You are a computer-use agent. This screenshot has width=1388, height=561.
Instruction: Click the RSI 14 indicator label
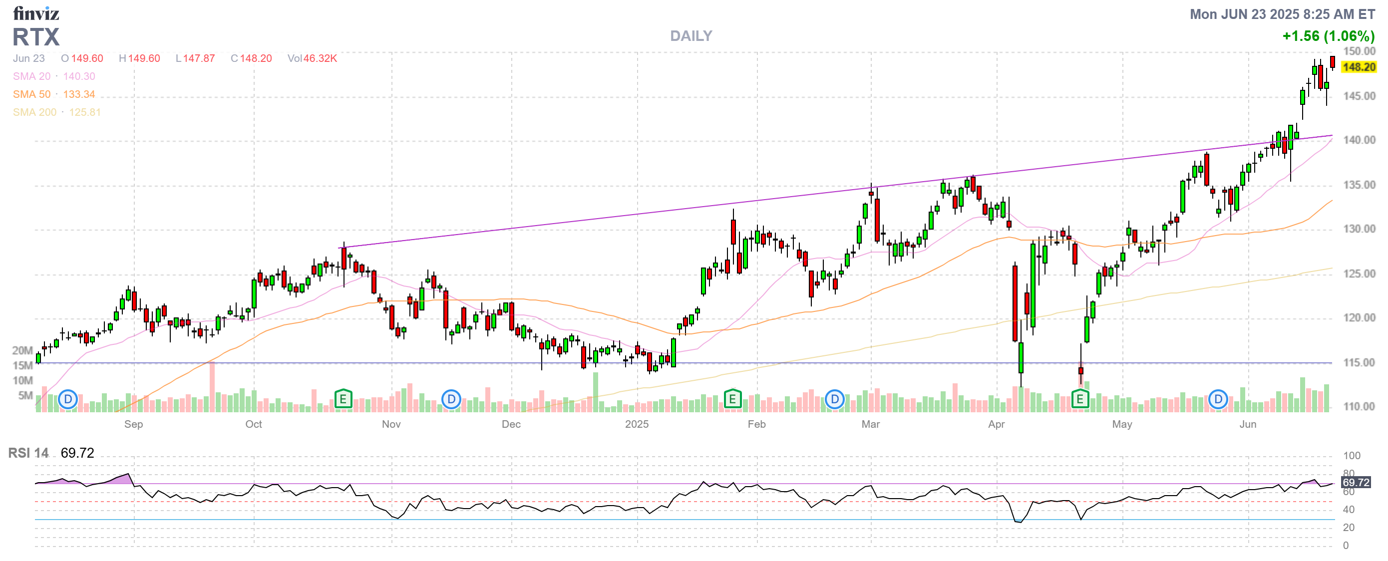pyautogui.click(x=28, y=453)
